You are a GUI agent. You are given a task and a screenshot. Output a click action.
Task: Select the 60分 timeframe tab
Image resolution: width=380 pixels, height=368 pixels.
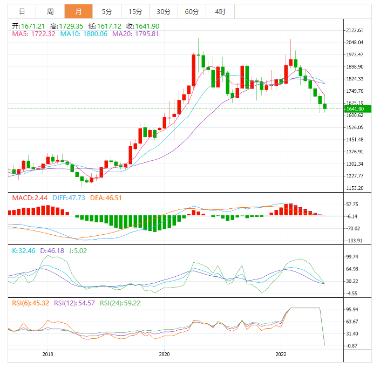pos(192,11)
